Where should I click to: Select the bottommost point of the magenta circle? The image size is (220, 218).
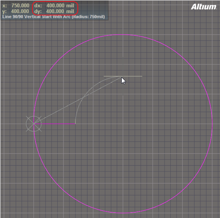[x=123, y=213]
